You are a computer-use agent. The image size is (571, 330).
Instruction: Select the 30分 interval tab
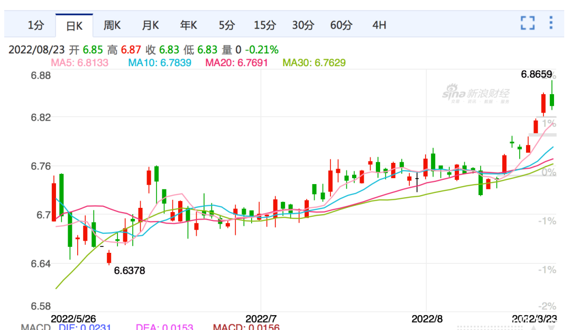coord(303,25)
